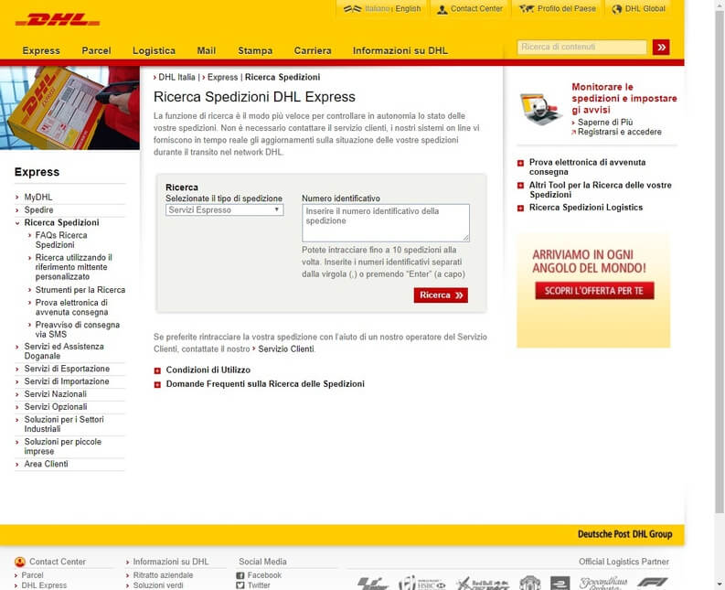Click red plus icon beside Altri Tool per la Ricerca
This screenshot has height=590, width=725.
tap(520, 186)
